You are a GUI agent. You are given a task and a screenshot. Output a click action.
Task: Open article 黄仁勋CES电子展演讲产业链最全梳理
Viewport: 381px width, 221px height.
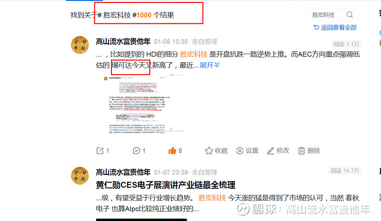coord(165,185)
